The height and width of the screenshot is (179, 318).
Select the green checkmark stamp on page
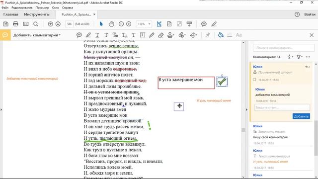pyautogui.click(x=222, y=82)
